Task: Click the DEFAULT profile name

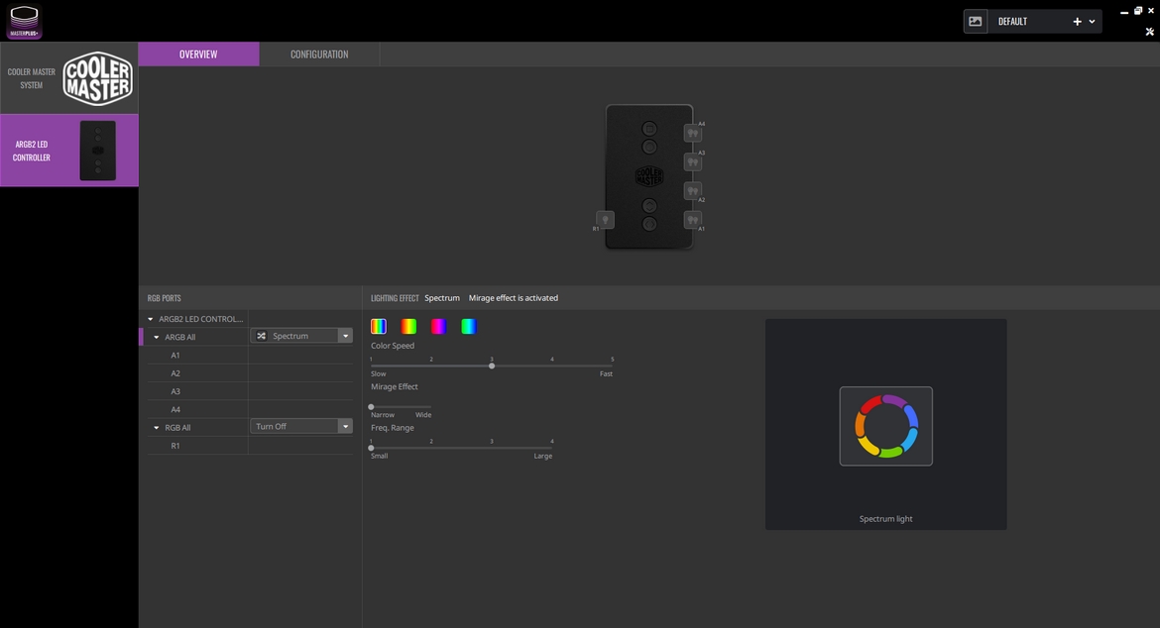Action: click(1013, 22)
